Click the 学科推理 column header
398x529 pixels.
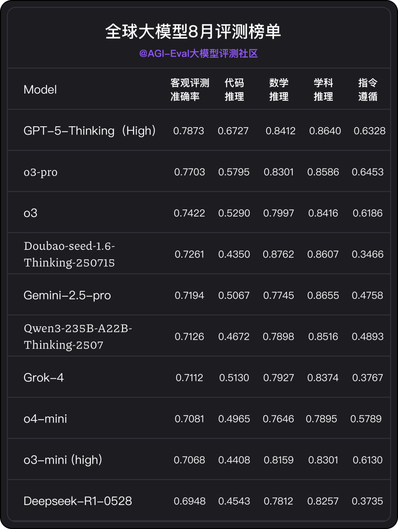(324, 90)
